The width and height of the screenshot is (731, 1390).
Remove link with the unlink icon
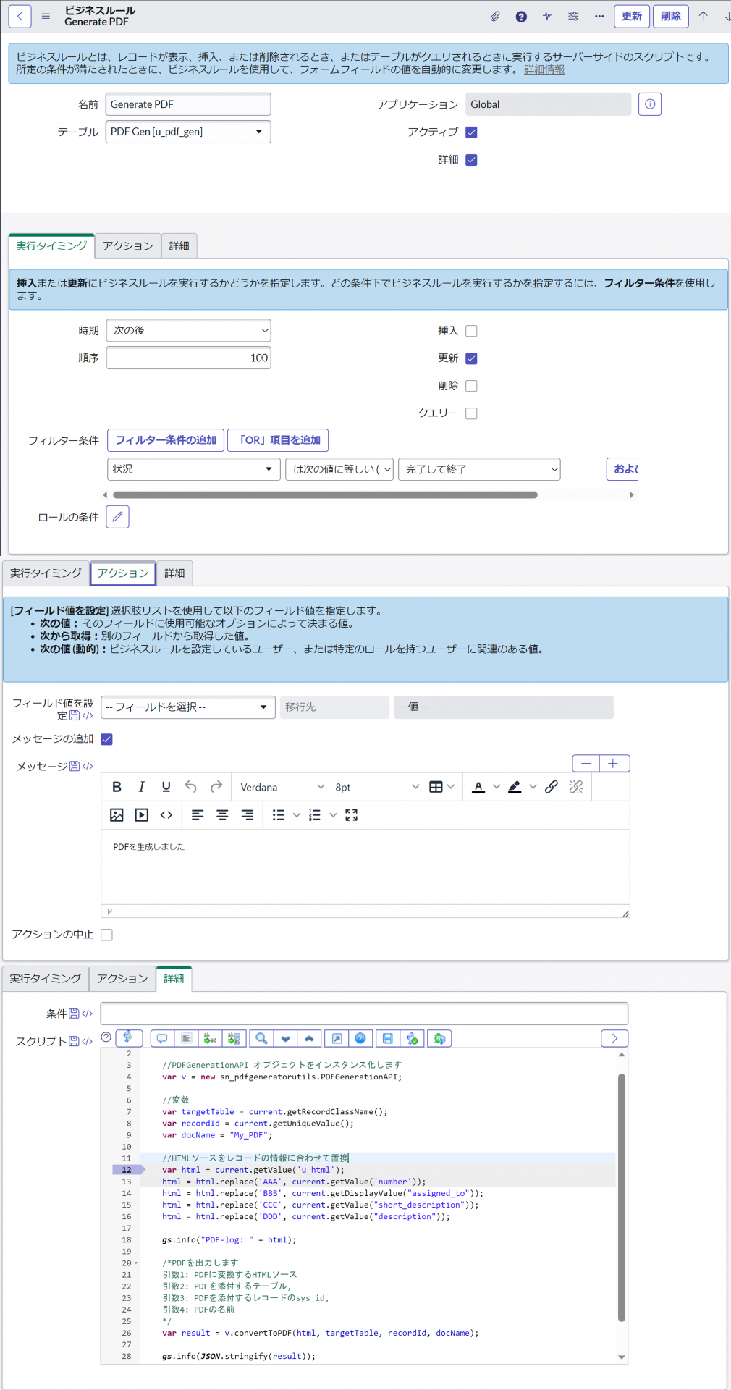pos(576,787)
